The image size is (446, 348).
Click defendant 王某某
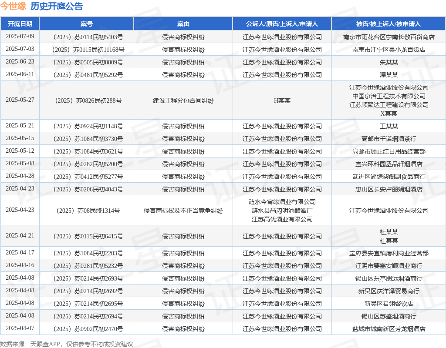click(389, 126)
